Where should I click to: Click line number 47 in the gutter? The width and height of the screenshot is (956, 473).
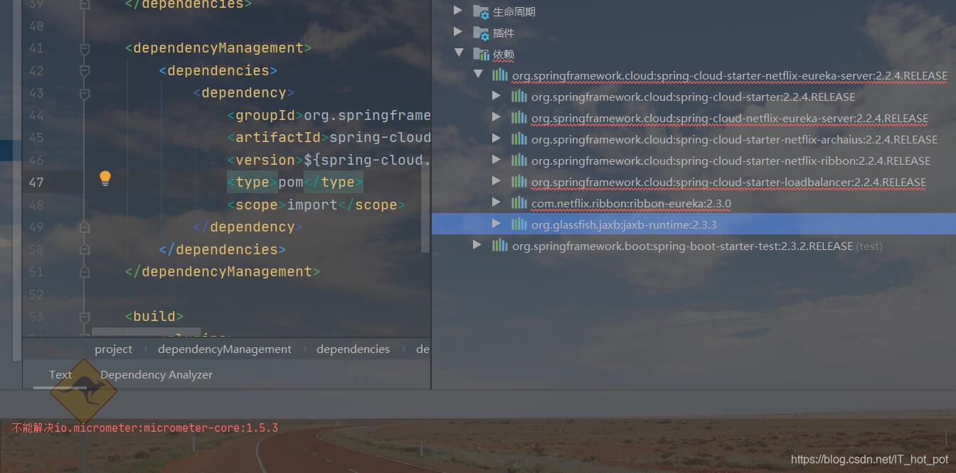click(36, 183)
